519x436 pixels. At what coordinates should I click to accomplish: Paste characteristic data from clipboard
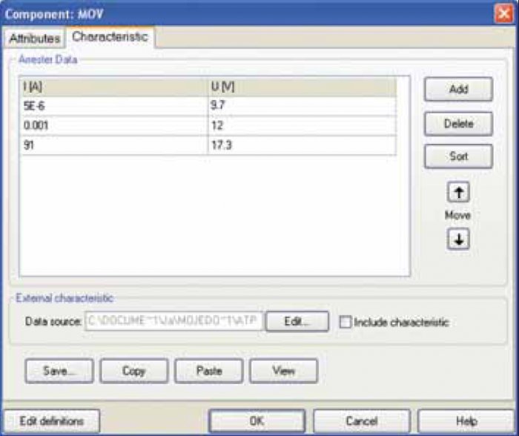coord(209,371)
